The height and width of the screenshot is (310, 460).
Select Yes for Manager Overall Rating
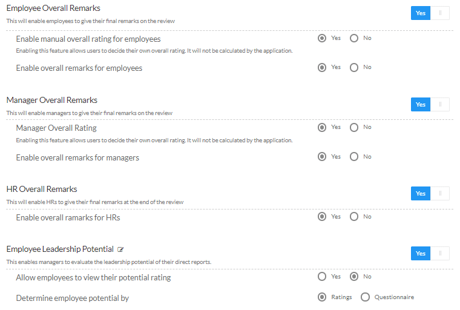pyautogui.click(x=322, y=127)
